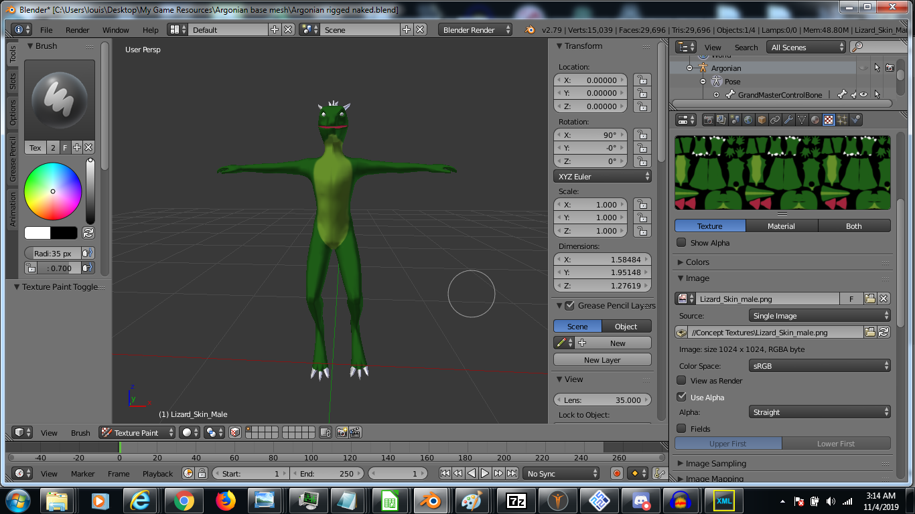Screen dimensions: 915x514
Task: Lock the Scale Y value
Action: point(642,218)
